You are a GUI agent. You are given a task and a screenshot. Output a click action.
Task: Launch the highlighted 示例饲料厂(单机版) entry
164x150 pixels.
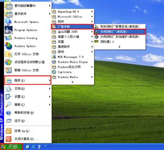pos(120,32)
